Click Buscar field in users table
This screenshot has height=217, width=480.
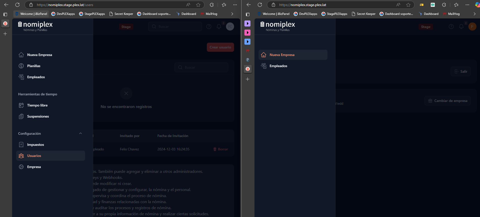(201, 67)
